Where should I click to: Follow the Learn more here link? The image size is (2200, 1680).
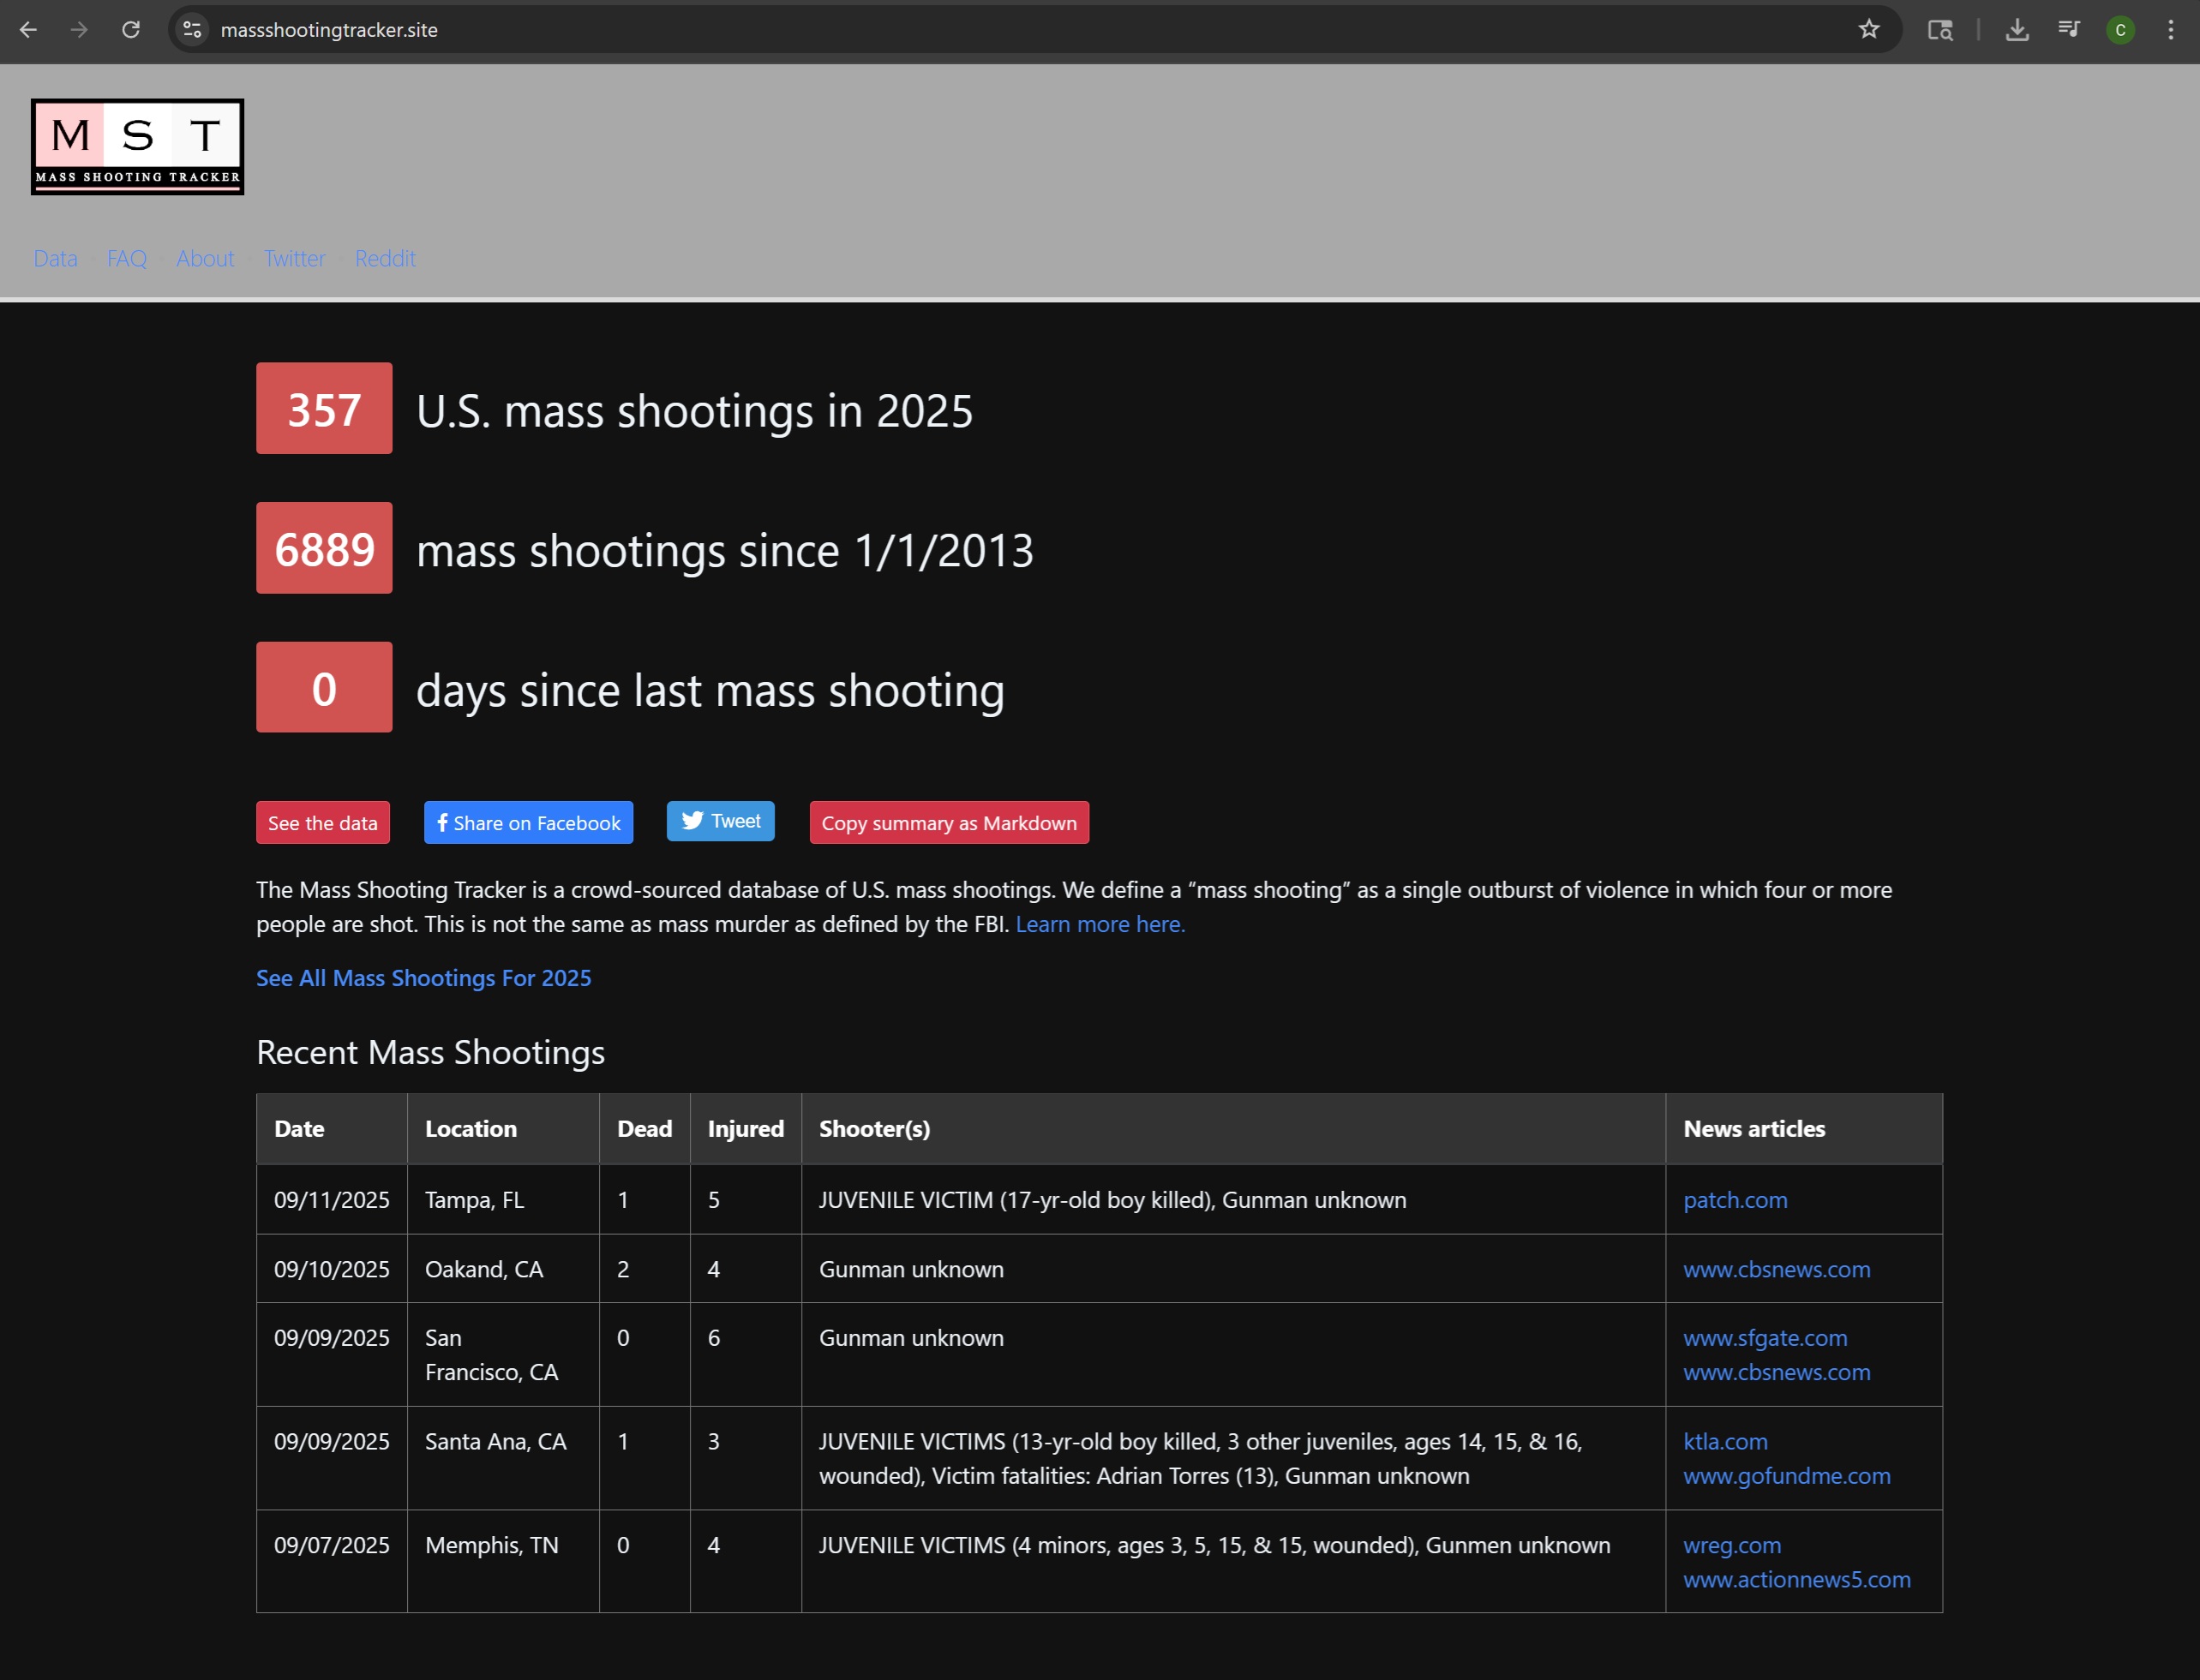[1100, 925]
